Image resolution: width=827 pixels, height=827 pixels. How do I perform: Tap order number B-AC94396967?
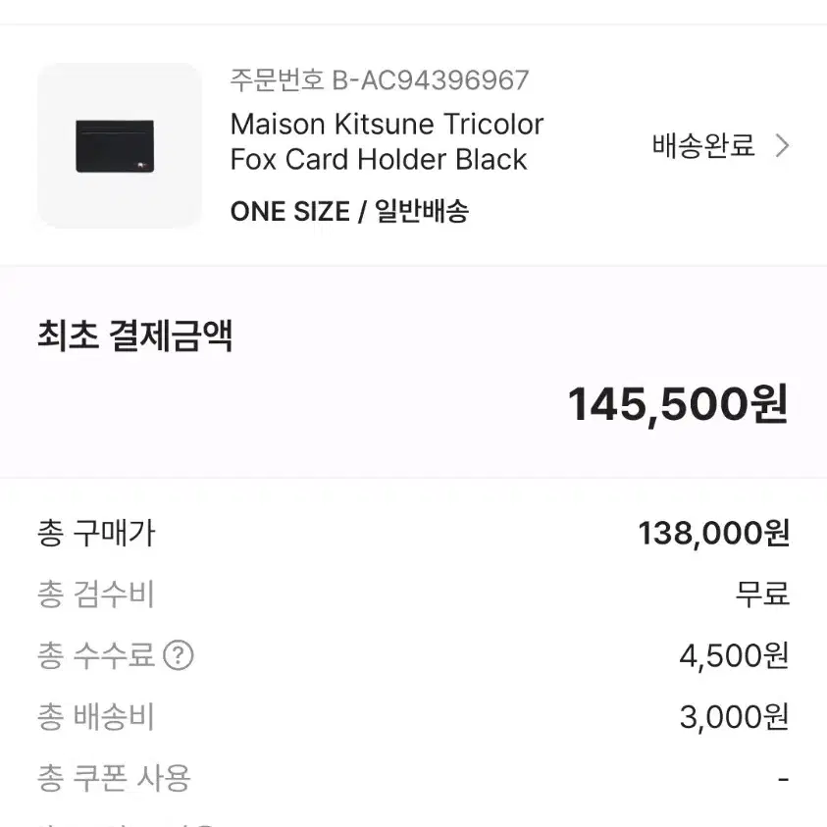tap(380, 80)
